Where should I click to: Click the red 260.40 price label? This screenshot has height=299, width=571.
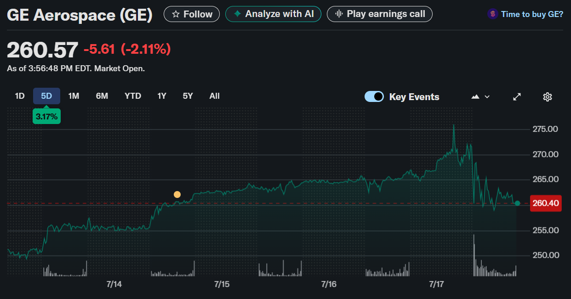(x=546, y=203)
